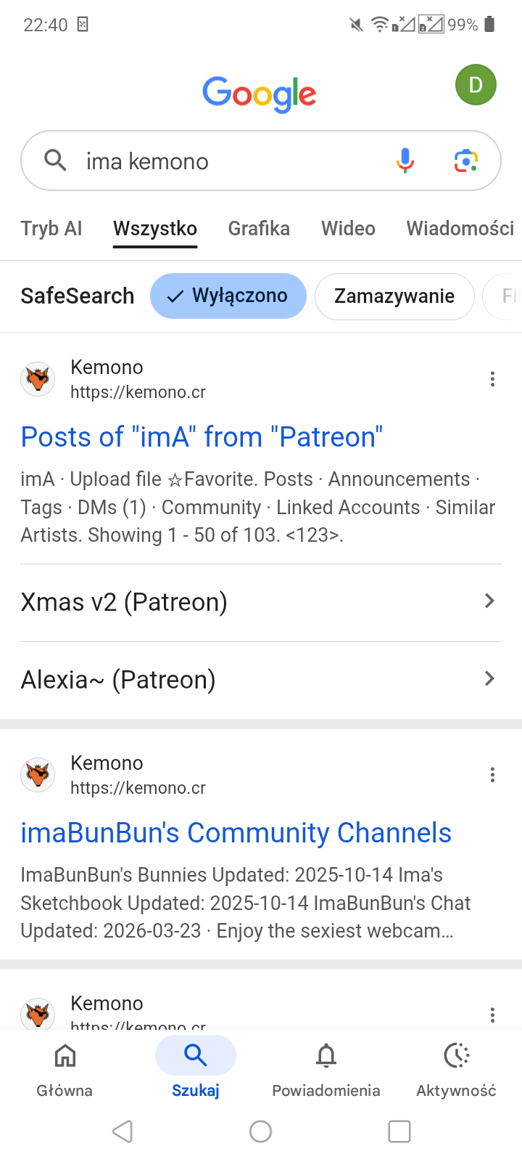Open Tryb AI mode tab

click(x=51, y=229)
